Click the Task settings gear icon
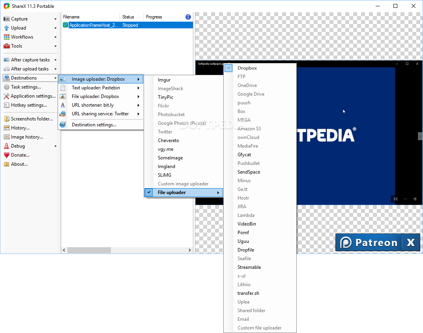Image resolution: width=423 pixels, height=333 pixels. pyautogui.click(x=6, y=87)
